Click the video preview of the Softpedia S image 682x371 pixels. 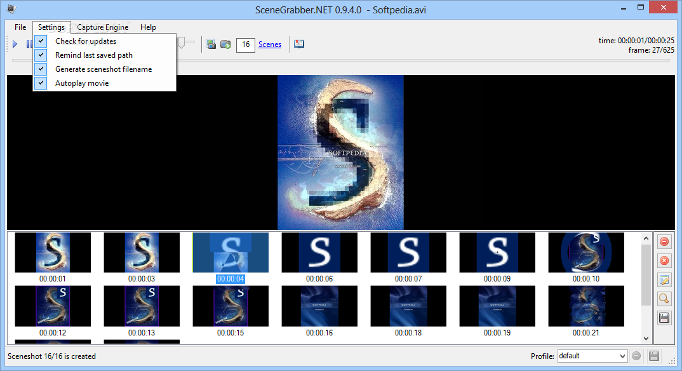click(340, 152)
